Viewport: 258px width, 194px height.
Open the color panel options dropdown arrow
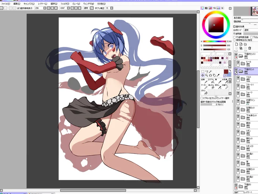coord(230,8)
